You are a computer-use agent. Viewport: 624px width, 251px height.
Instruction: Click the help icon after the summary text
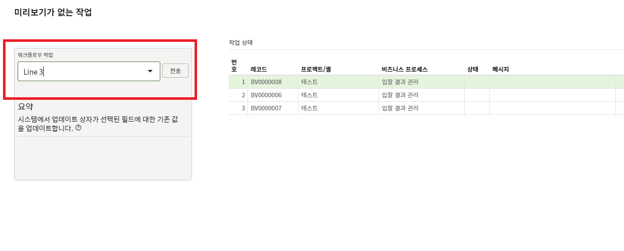pyautogui.click(x=78, y=128)
